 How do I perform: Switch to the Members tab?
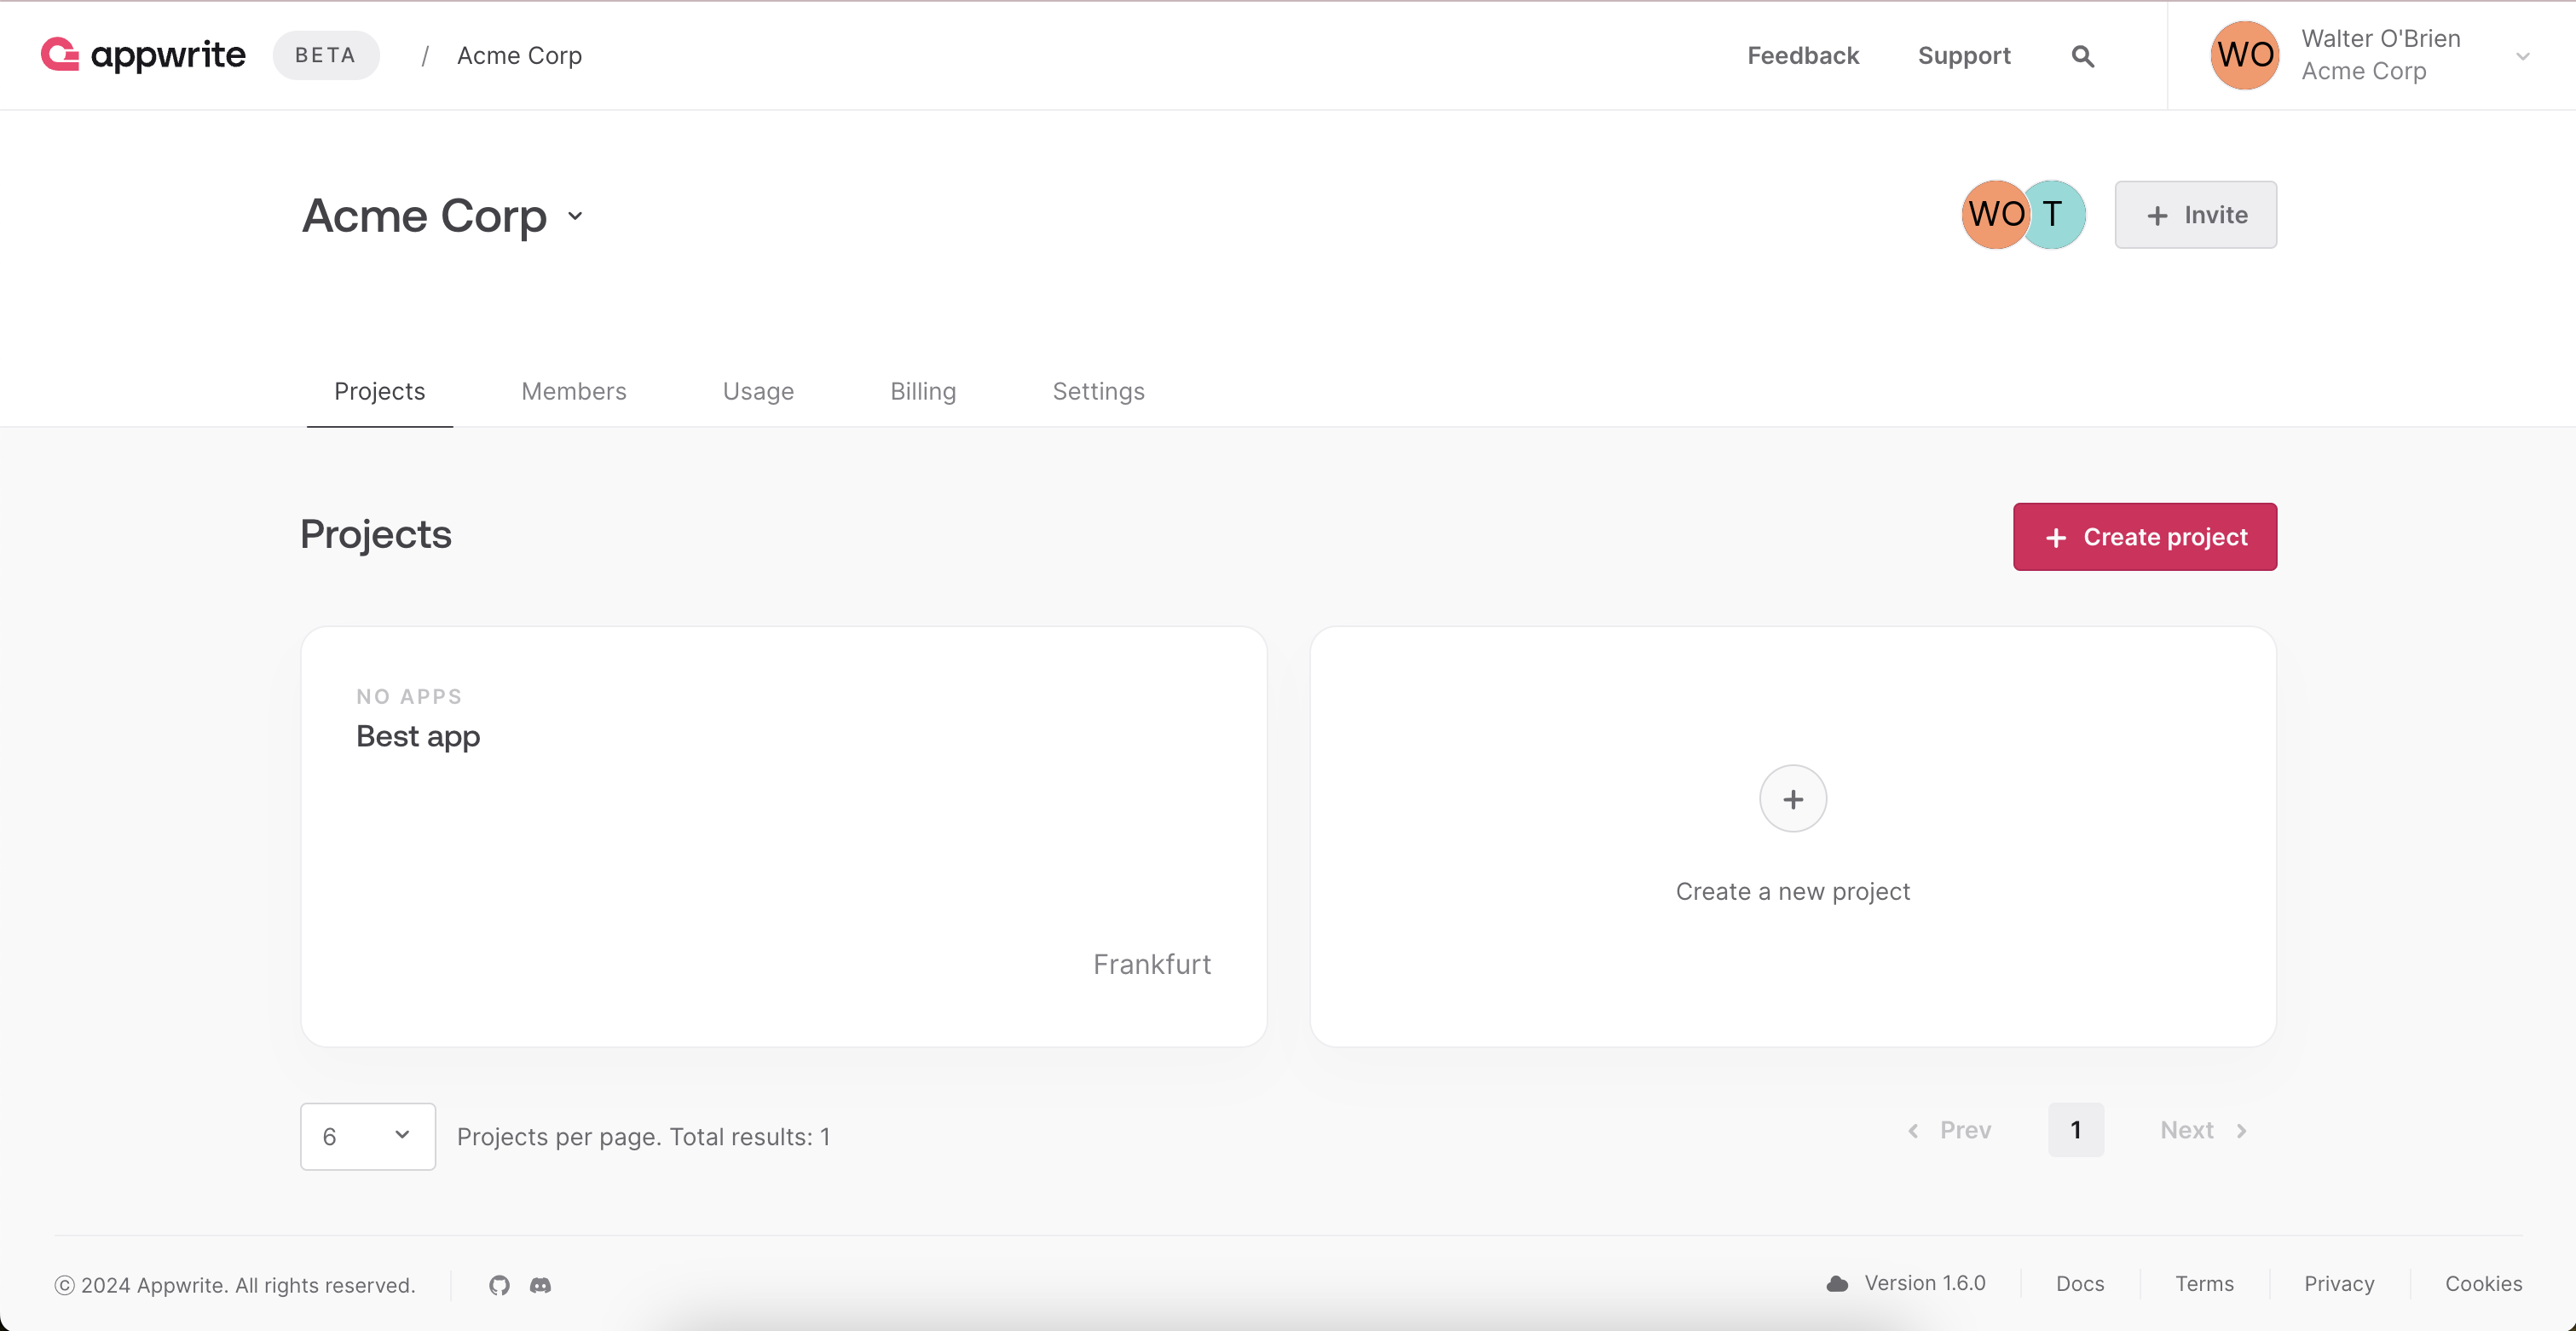click(574, 391)
